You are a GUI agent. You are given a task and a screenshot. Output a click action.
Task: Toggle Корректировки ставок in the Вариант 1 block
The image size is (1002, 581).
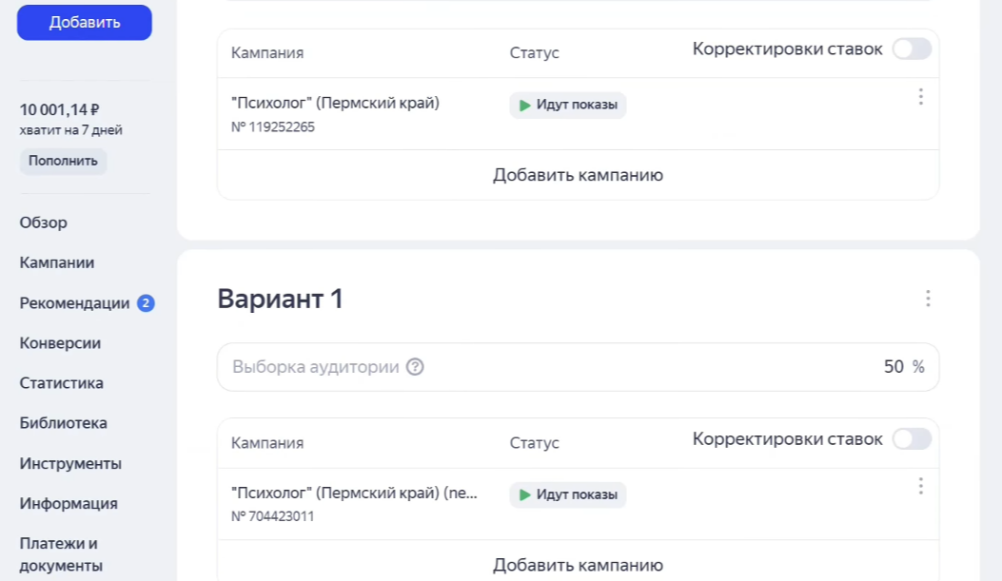click(910, 438)
